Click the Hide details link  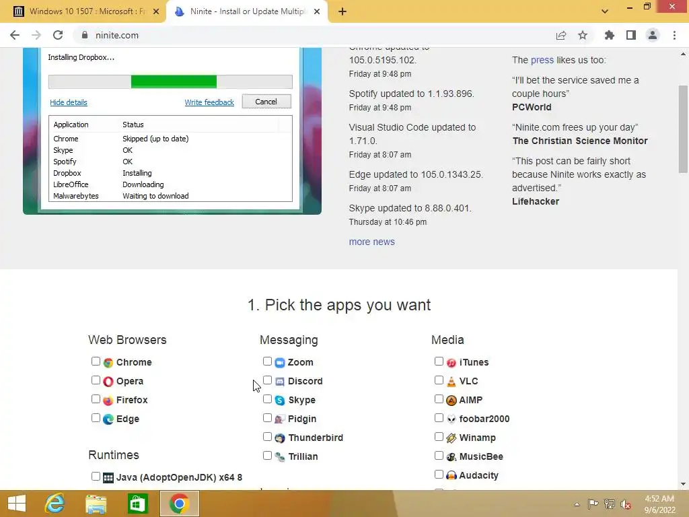69,102
